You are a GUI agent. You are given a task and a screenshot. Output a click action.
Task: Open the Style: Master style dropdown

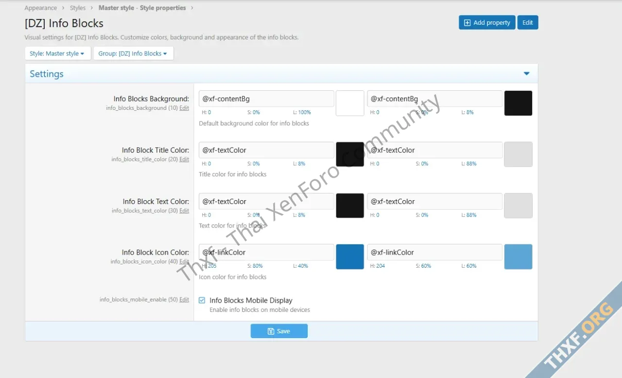[x=57, y=53]
